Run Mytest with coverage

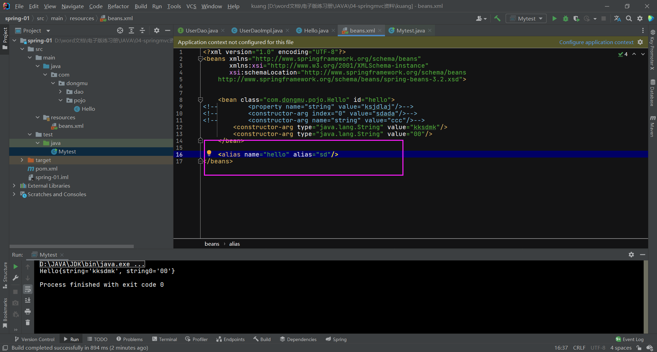click(x=576, y=18)
